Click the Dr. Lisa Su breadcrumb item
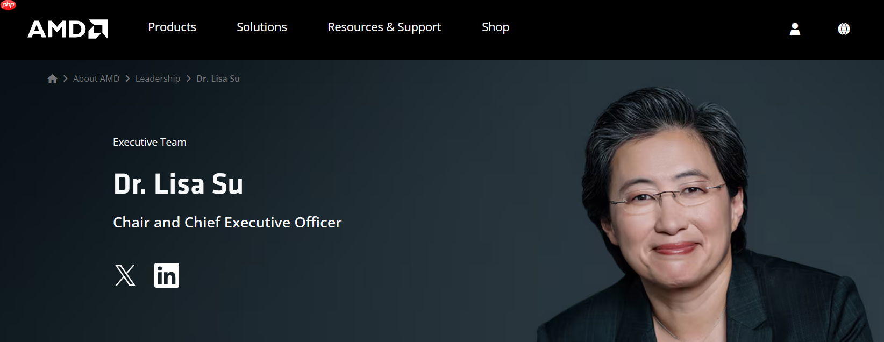The image size is (884, 342). (218, 79)
